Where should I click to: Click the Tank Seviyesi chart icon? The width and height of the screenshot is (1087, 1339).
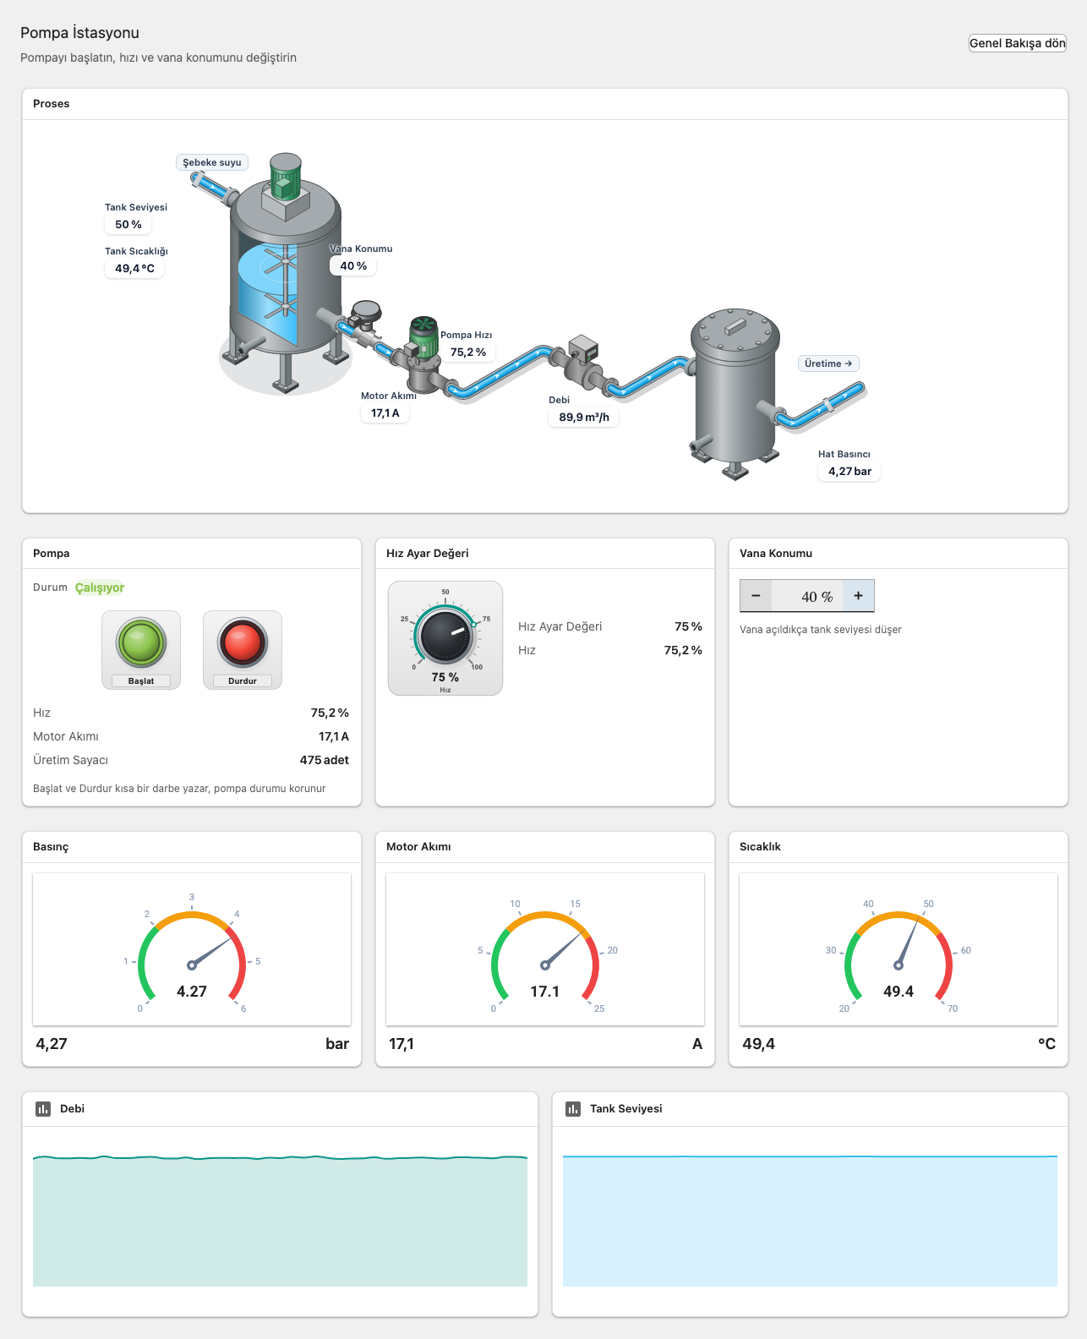click(573, 1109)
